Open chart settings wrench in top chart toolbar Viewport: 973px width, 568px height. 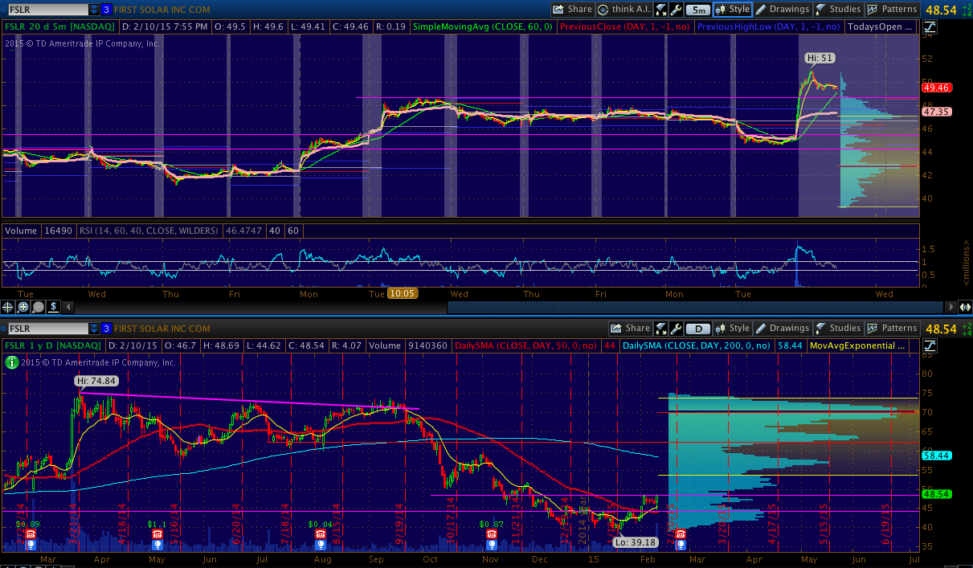[x=676, y=10]
